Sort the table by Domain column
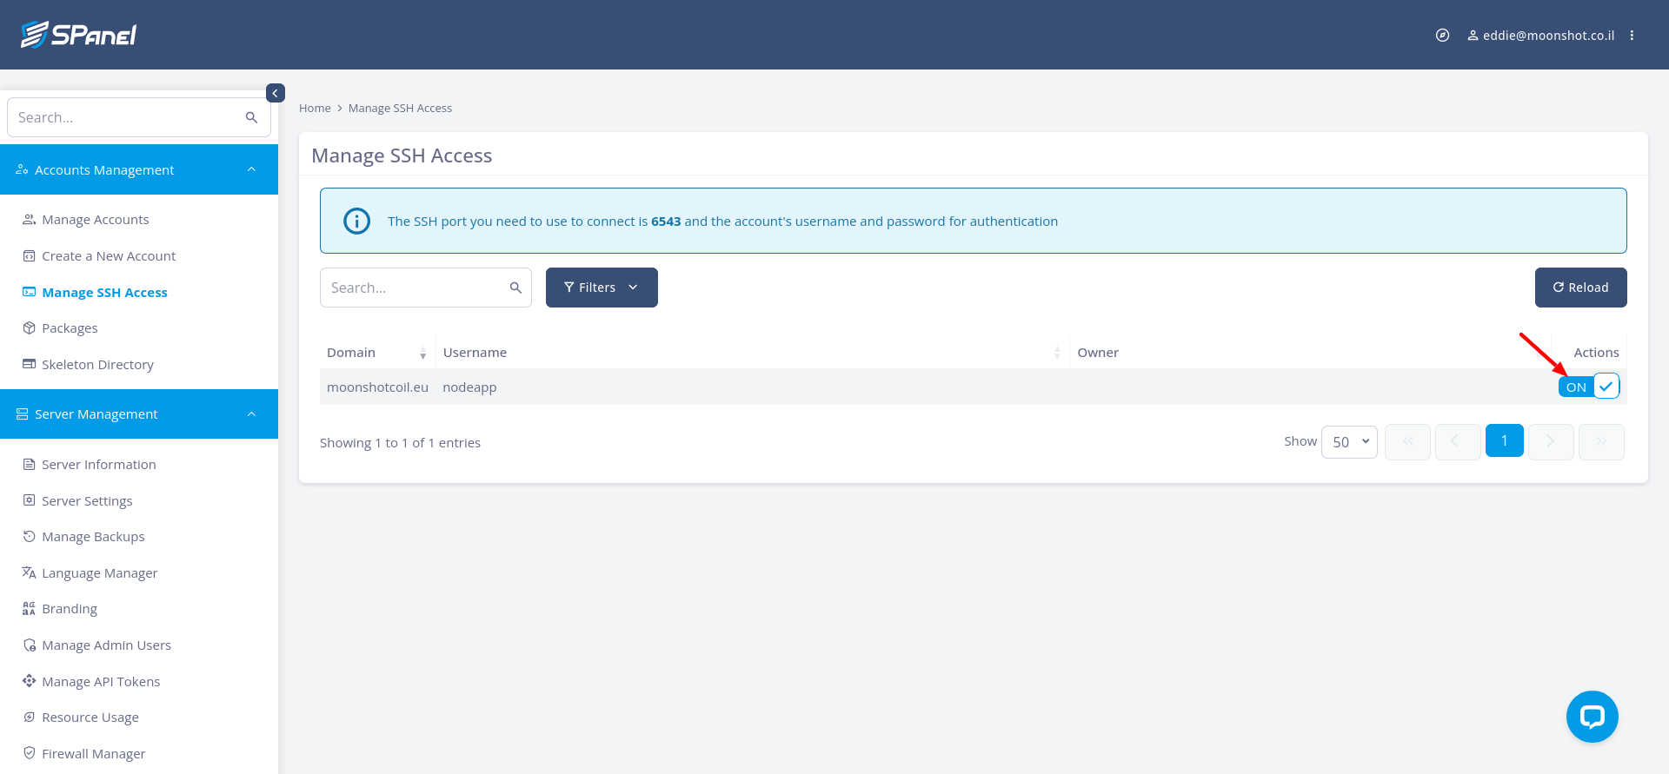 [x=377, y=353]
